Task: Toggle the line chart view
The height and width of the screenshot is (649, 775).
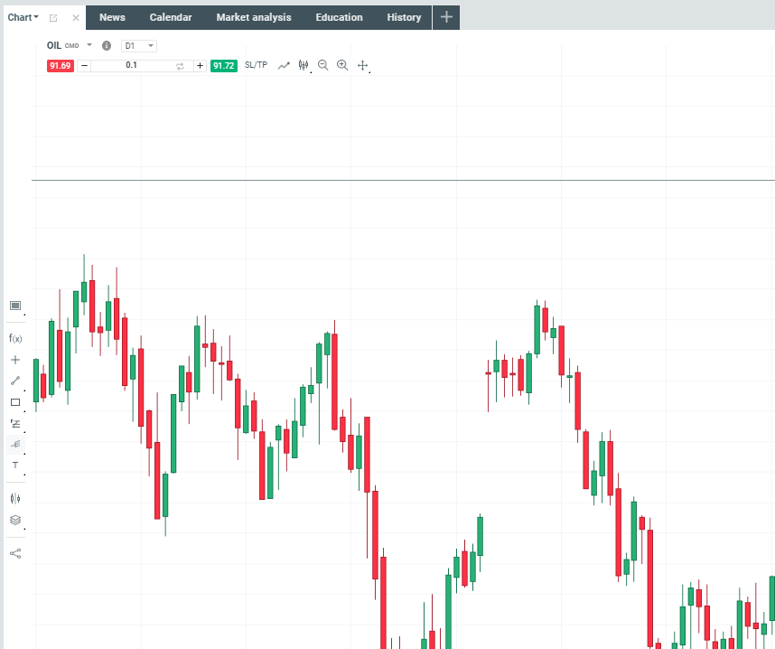Action: click(284, 65)
